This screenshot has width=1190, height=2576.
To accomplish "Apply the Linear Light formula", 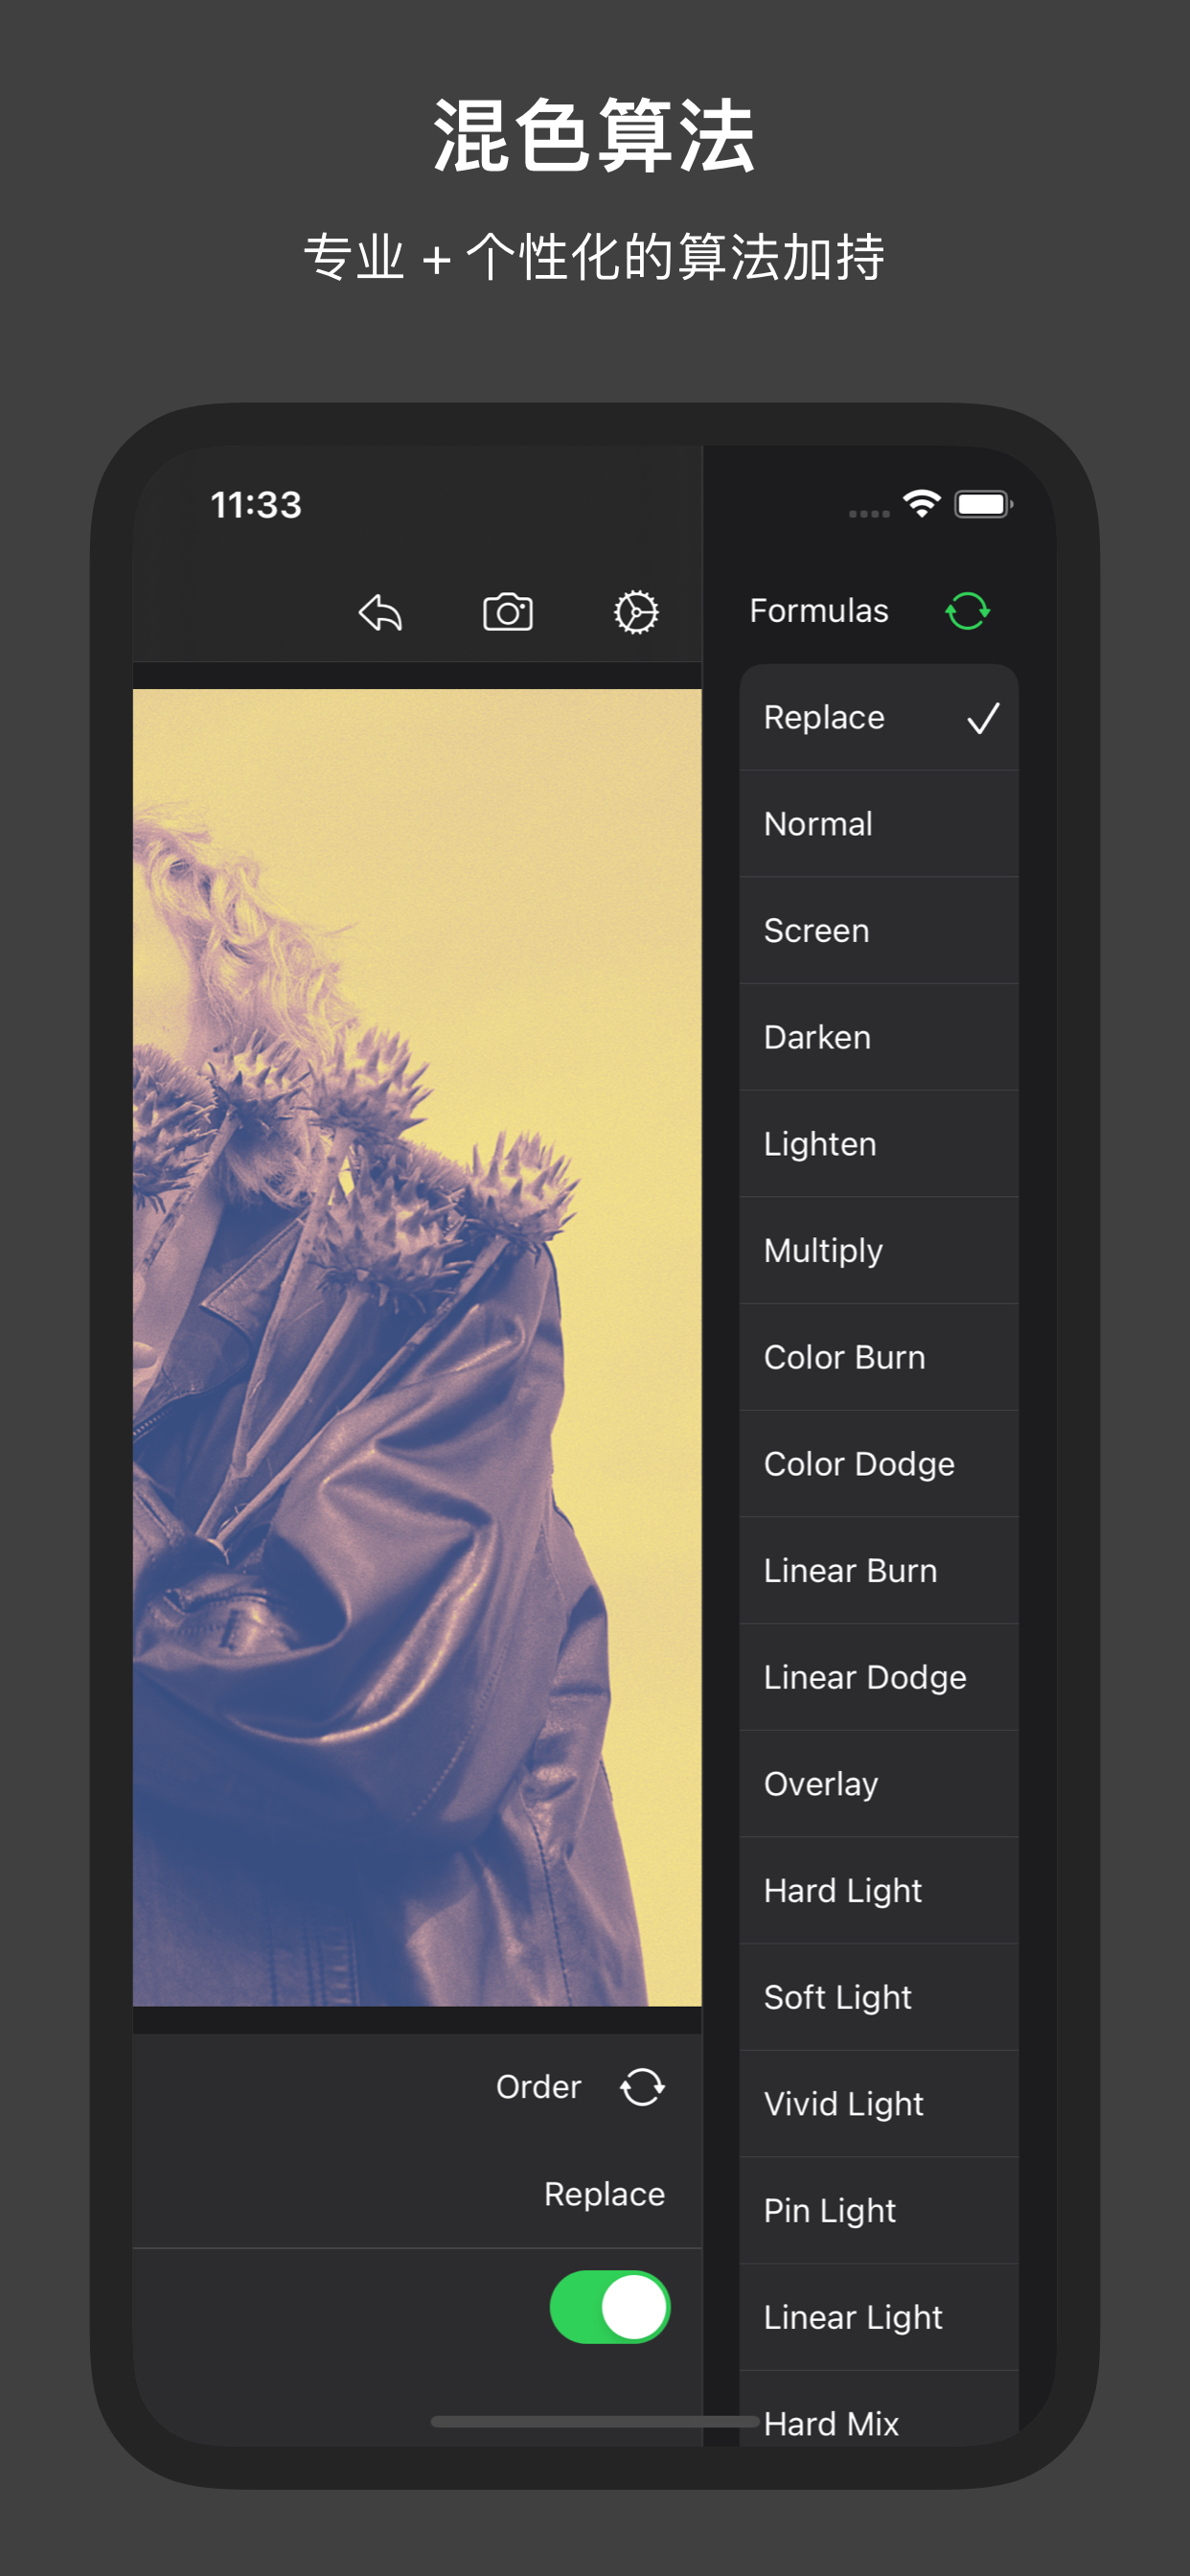I will click(x=879, y=2317).
